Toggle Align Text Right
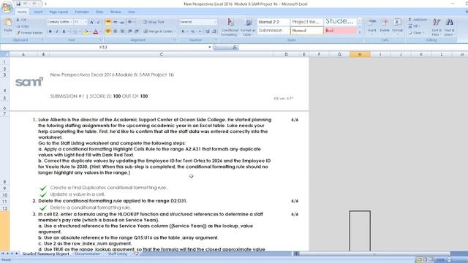 (122, 31)
